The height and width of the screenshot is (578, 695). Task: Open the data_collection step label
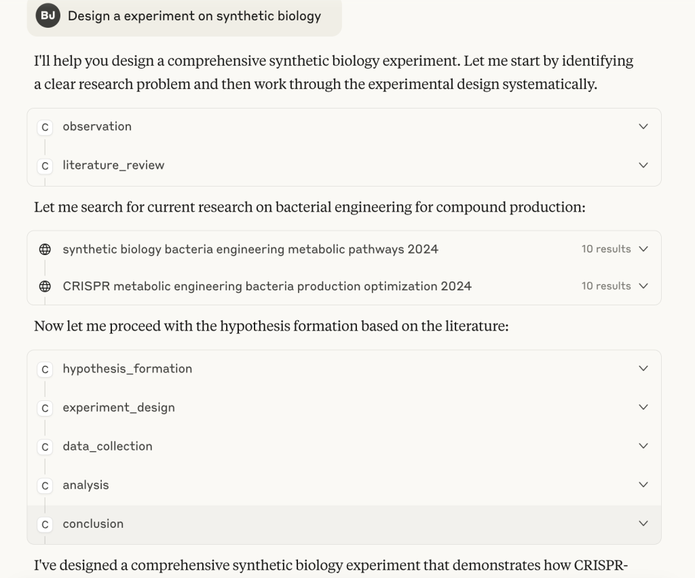pos(108,446)
